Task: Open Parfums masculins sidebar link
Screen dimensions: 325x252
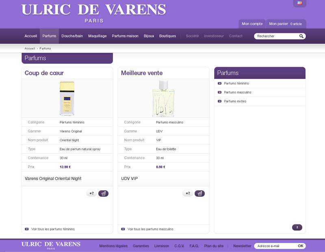Action: click(x=238, y=92)
